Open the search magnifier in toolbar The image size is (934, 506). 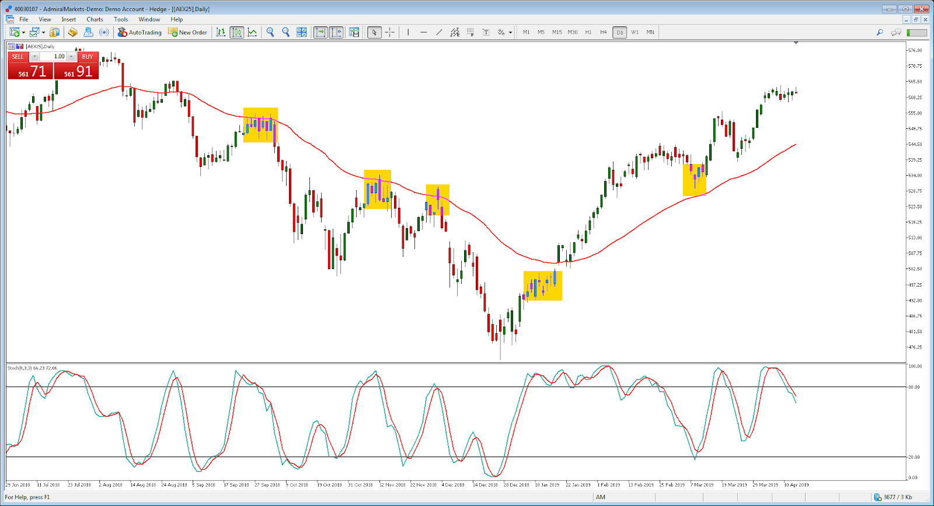[x=880, y=32]
